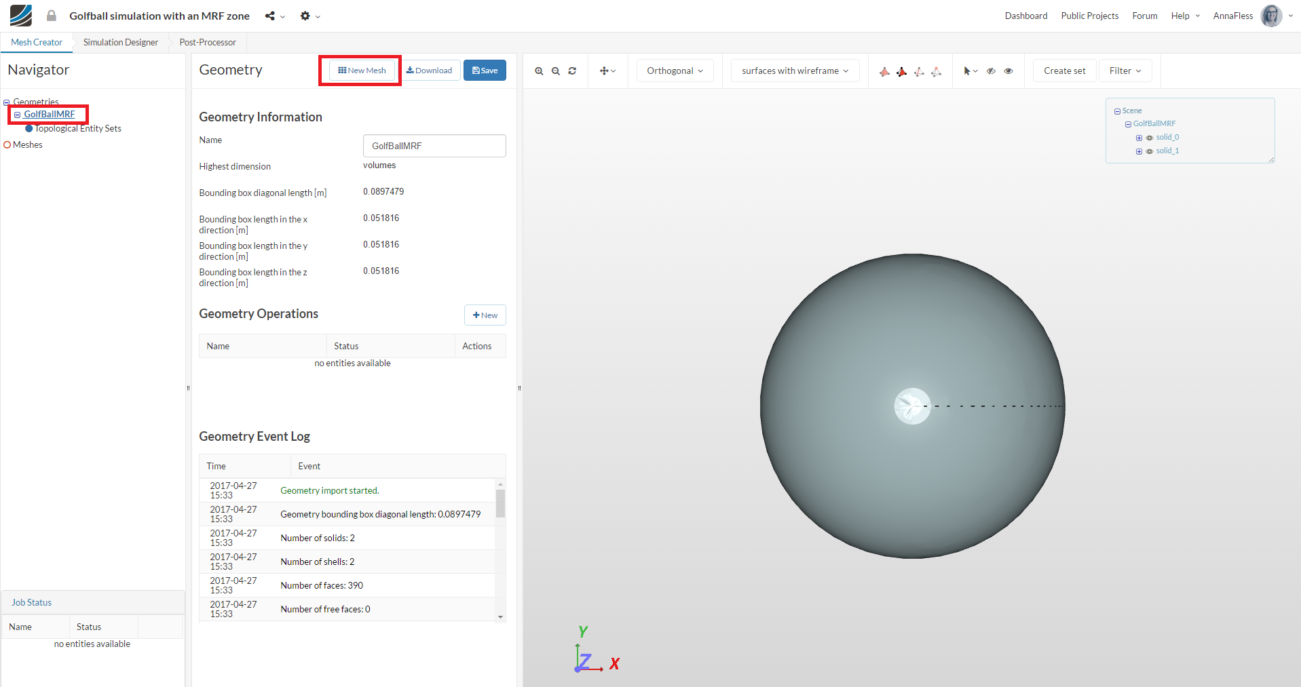The width and height of the screenshot is (1301, 687).
Task: Click the zoom in magnifier icon
Action: coord(539,71)
